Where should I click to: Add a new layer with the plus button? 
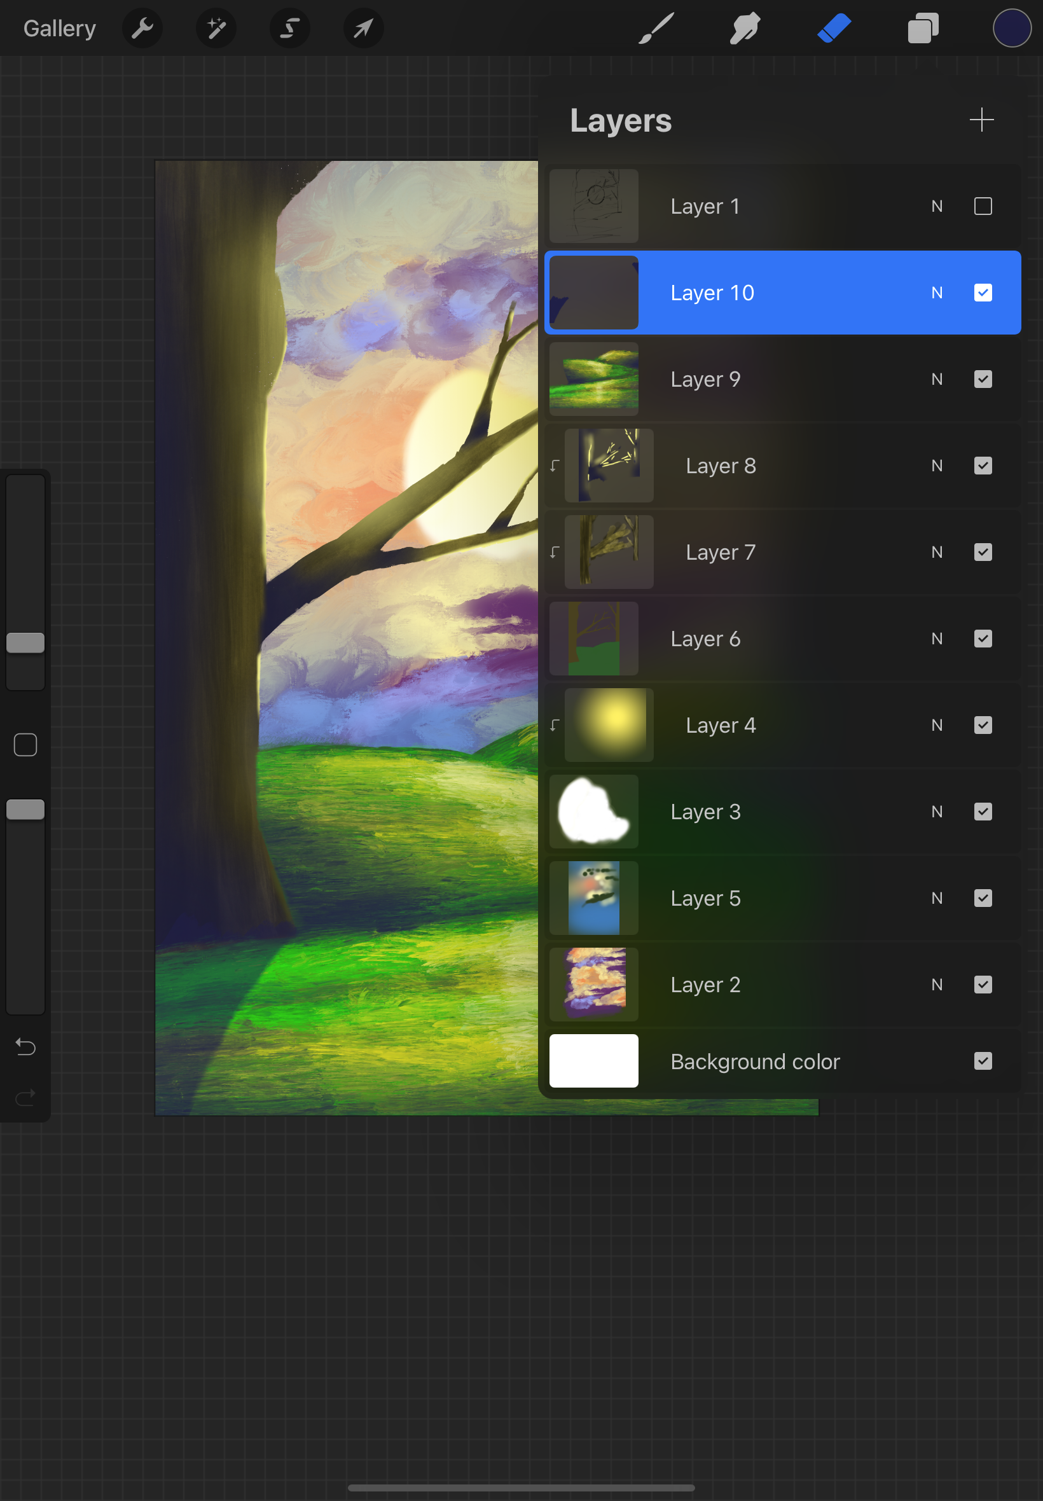981,120
